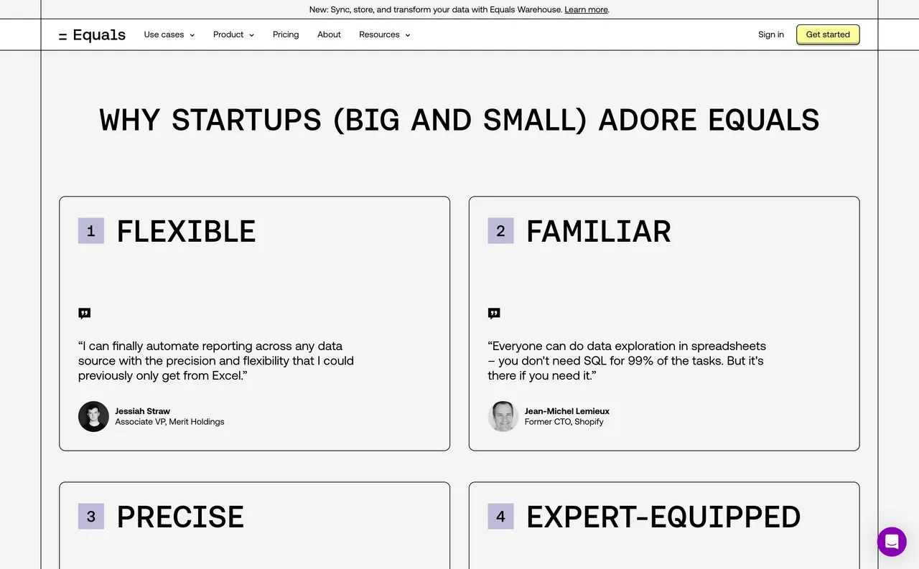Click the number 3 badge on Precise card
919x569 pixels.
pos(90,516)
